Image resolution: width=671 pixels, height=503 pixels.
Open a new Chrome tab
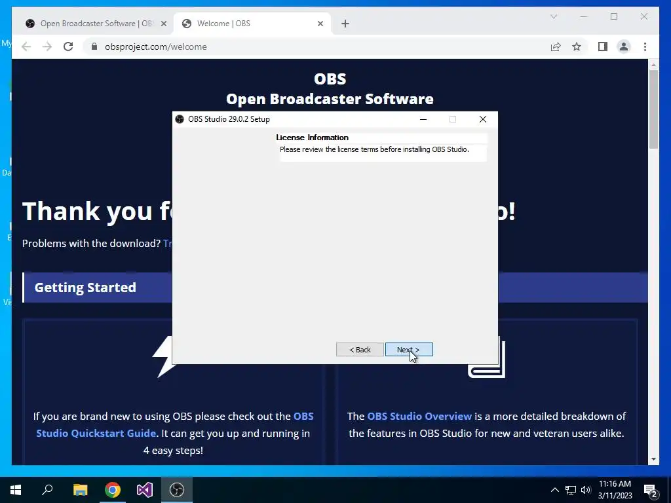[x=345, y=24]
